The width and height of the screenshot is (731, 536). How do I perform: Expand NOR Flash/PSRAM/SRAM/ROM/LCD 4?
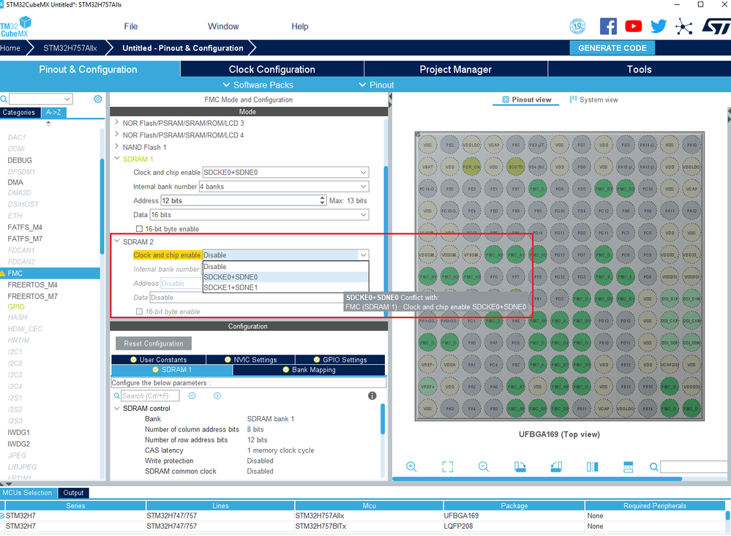[116, 135]
